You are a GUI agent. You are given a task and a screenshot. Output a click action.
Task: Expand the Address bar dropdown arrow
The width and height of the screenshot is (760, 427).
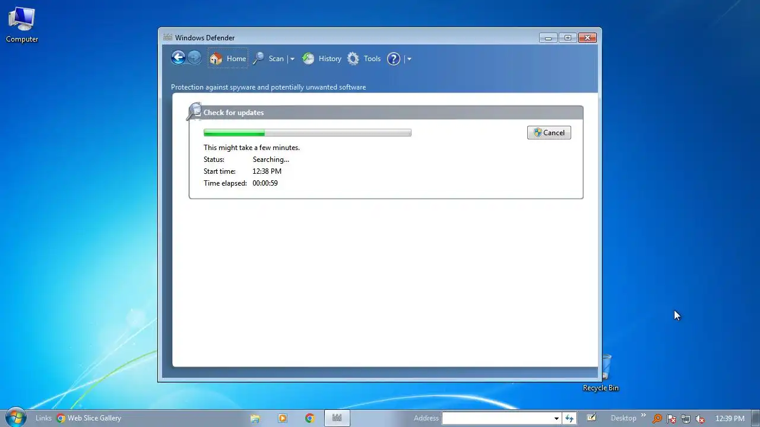pos(556,418)
